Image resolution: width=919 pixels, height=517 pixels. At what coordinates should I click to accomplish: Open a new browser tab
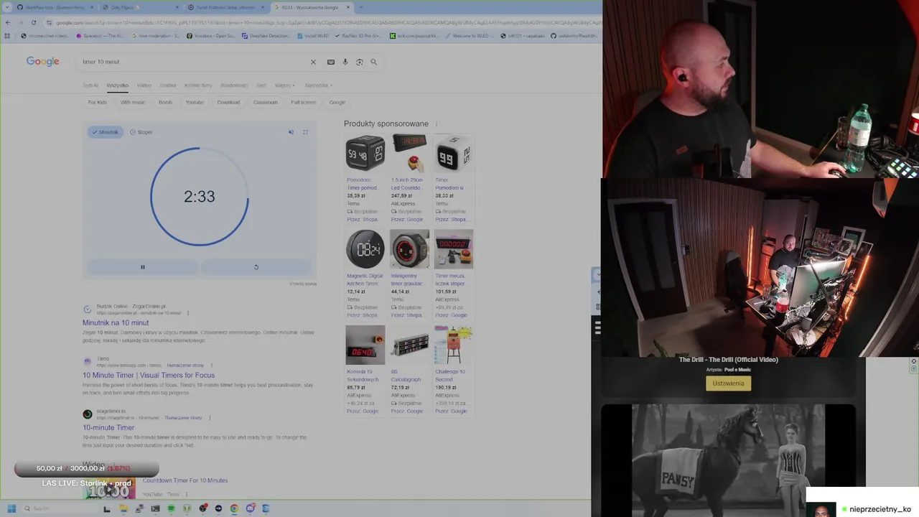[x=360, y=7]
